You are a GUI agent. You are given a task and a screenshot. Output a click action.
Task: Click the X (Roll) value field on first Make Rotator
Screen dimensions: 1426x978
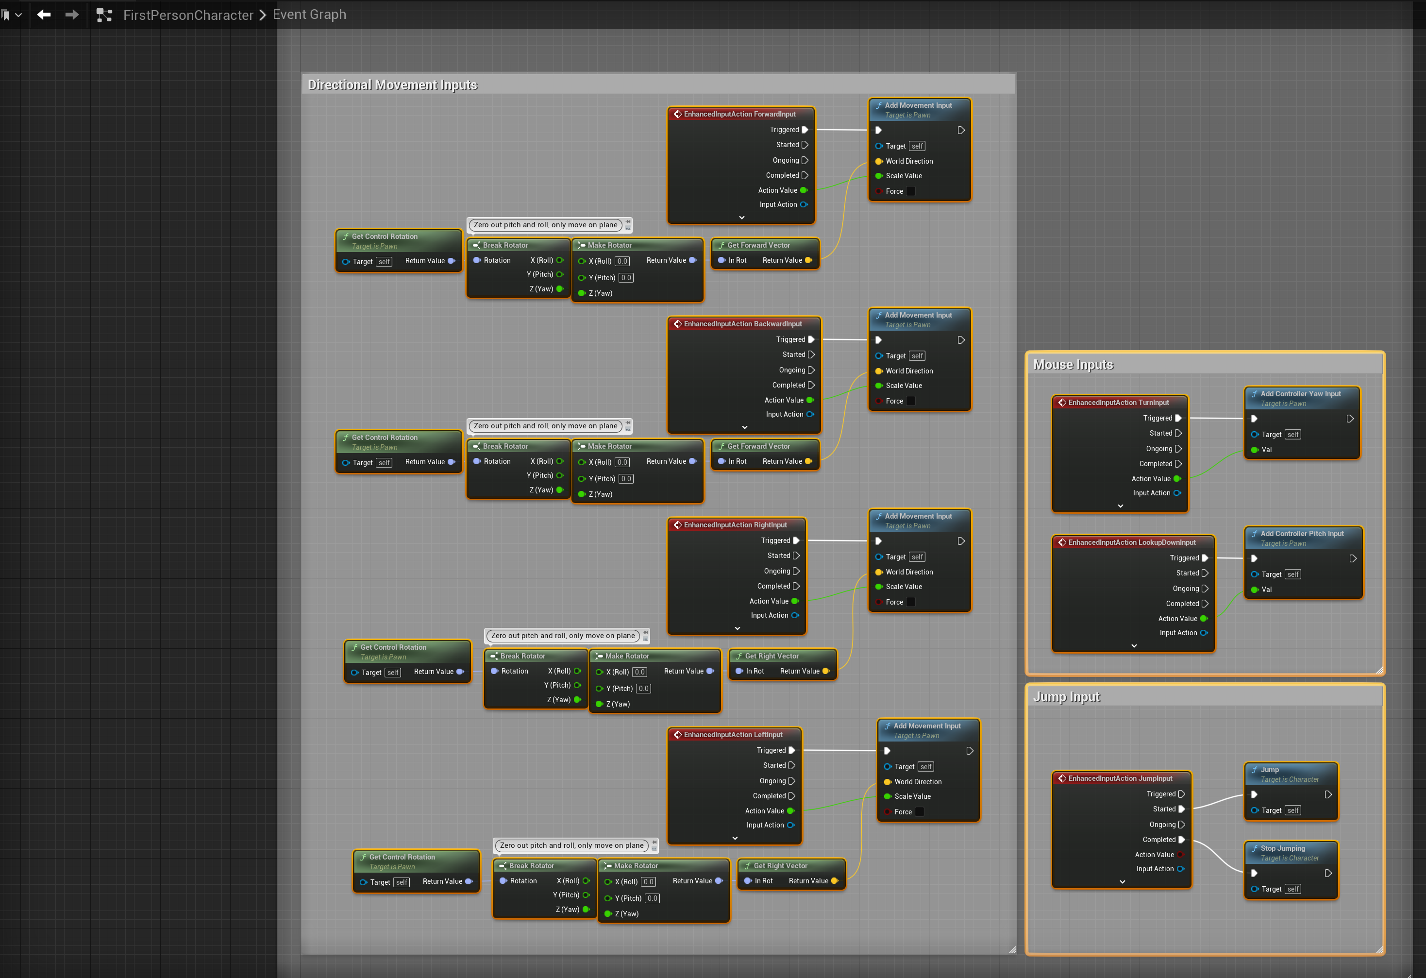622,261
